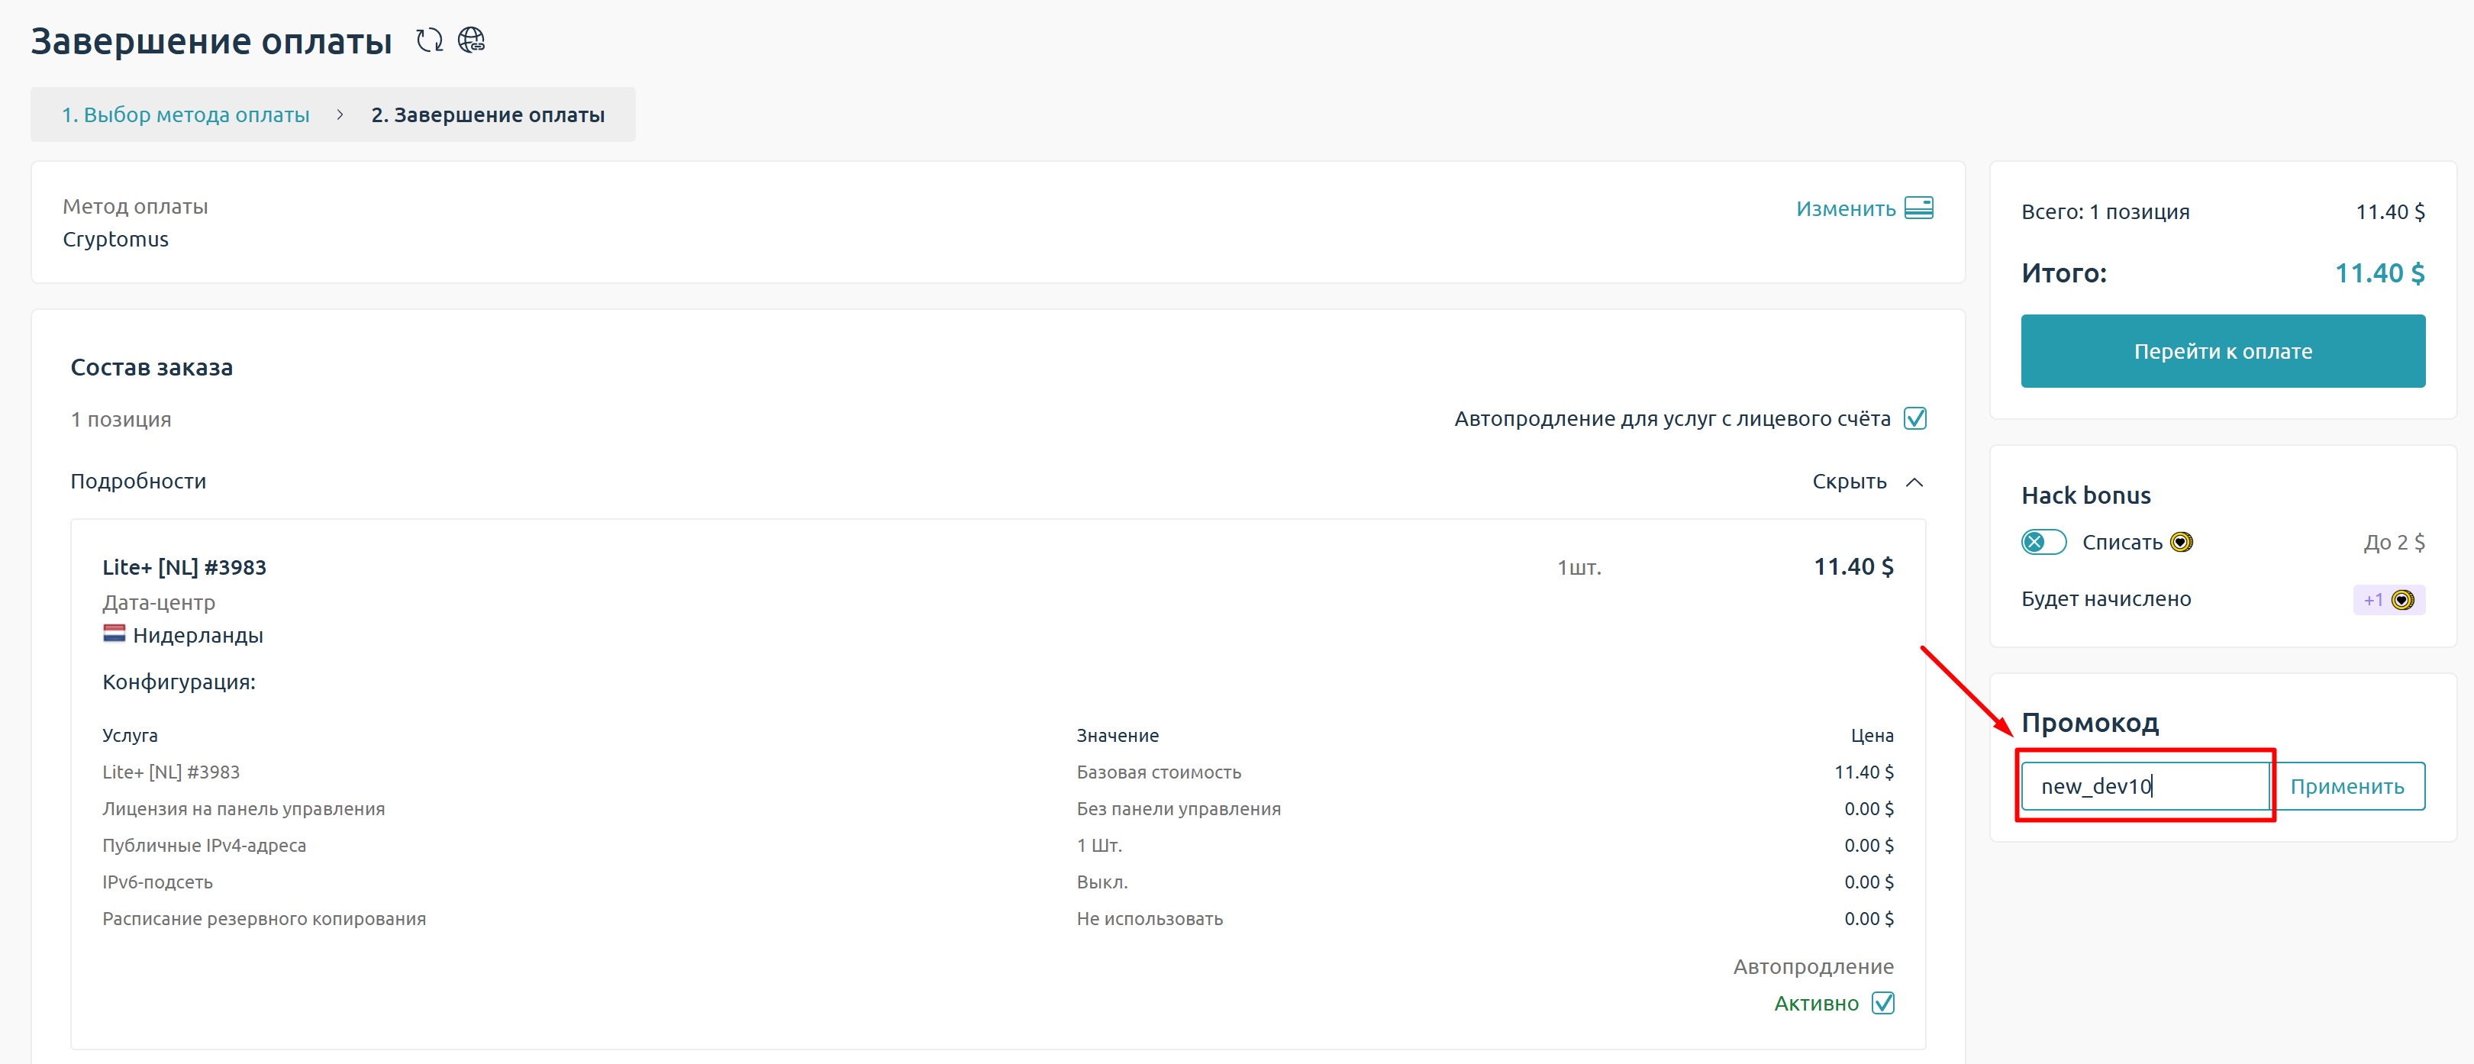The width and height of the screenshot is (2474, 1064).
Task: Click the Нидерланды data center label
Action: click(x=198, y=636)
